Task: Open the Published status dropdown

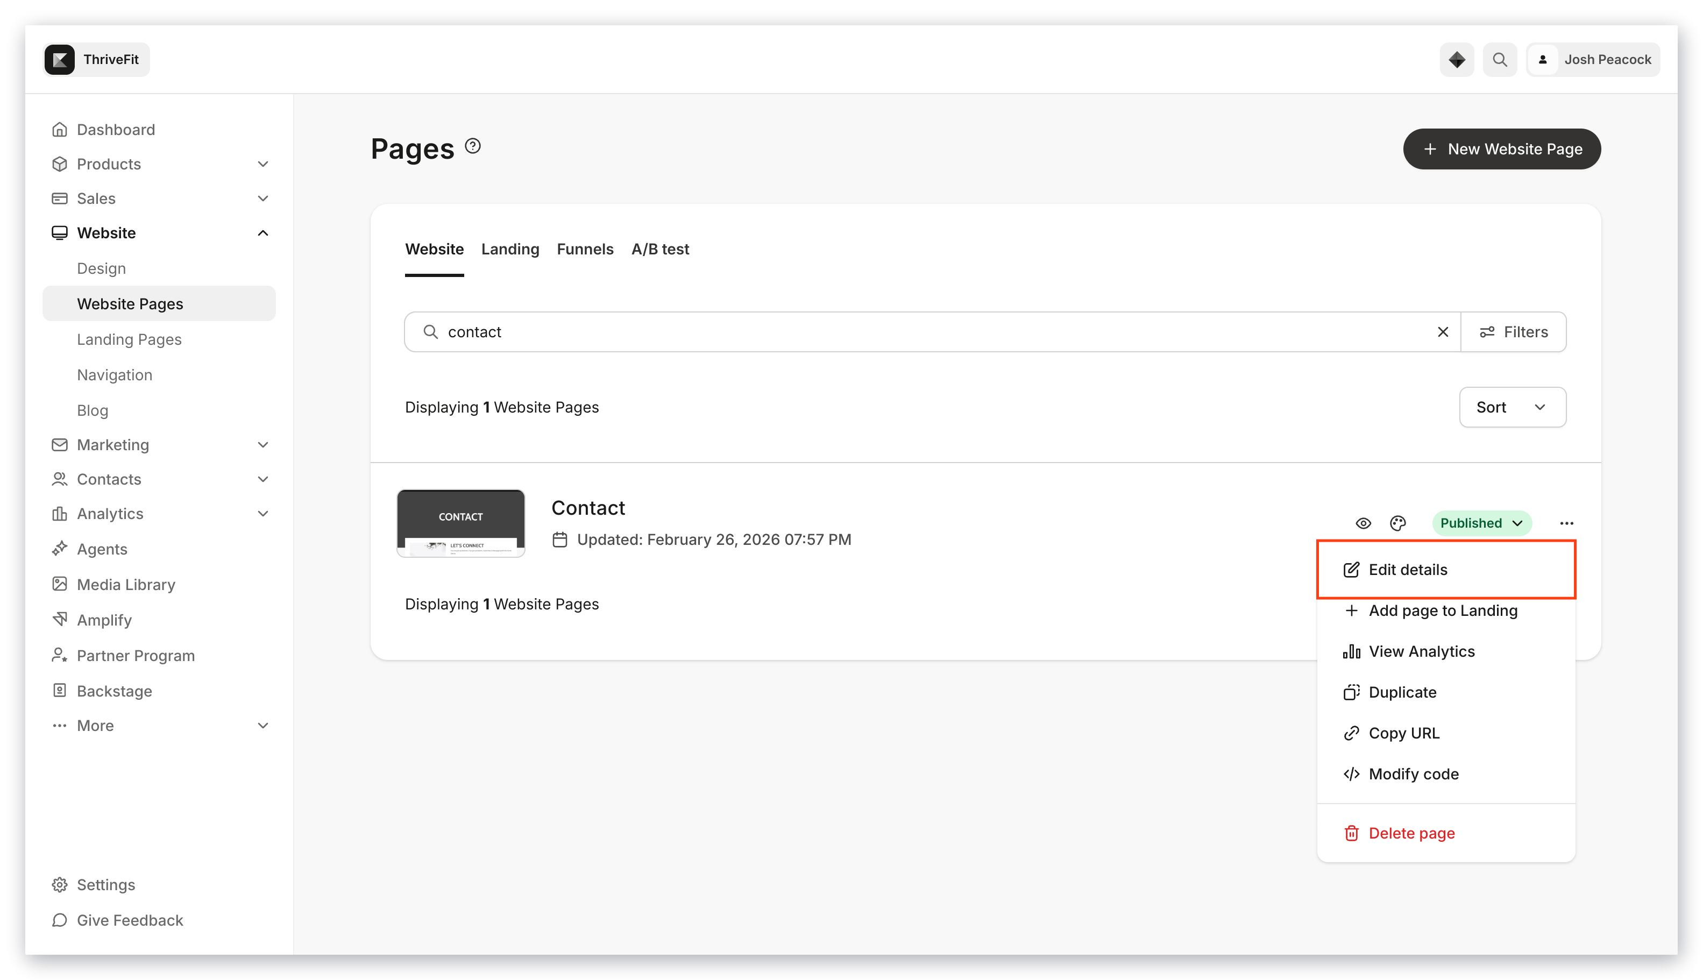Action: click(1481, 523)
